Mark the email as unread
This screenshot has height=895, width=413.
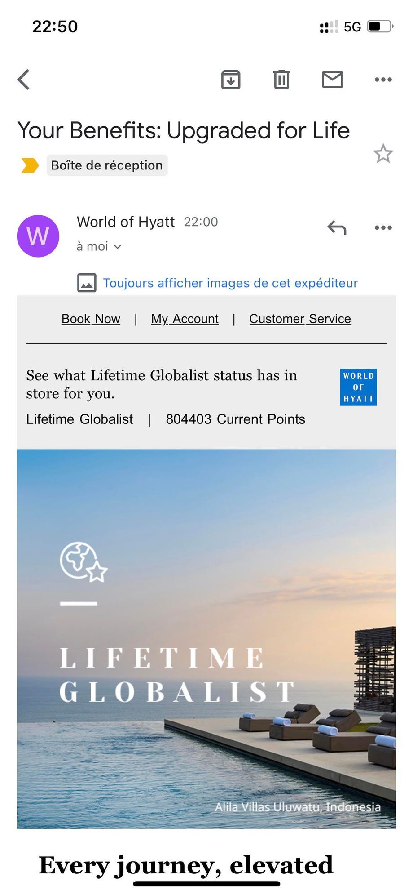[332, 80]
